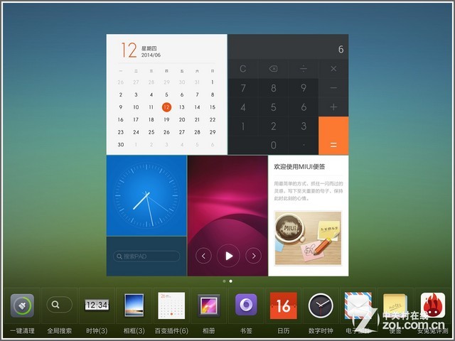Select the red 日历 calendar icon
455x341 pixels.
pos(283,306)
